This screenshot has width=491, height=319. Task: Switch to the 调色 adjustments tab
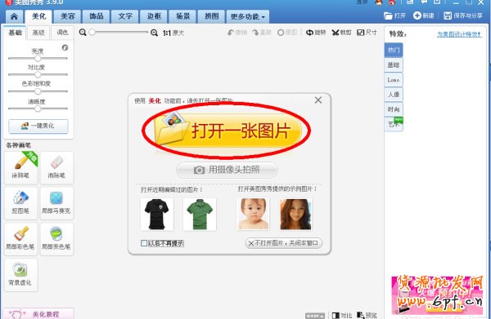[62, 33]
